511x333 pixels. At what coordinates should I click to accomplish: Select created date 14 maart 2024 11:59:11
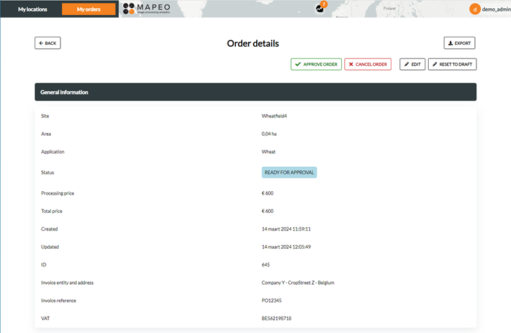[x=286, y=229]
